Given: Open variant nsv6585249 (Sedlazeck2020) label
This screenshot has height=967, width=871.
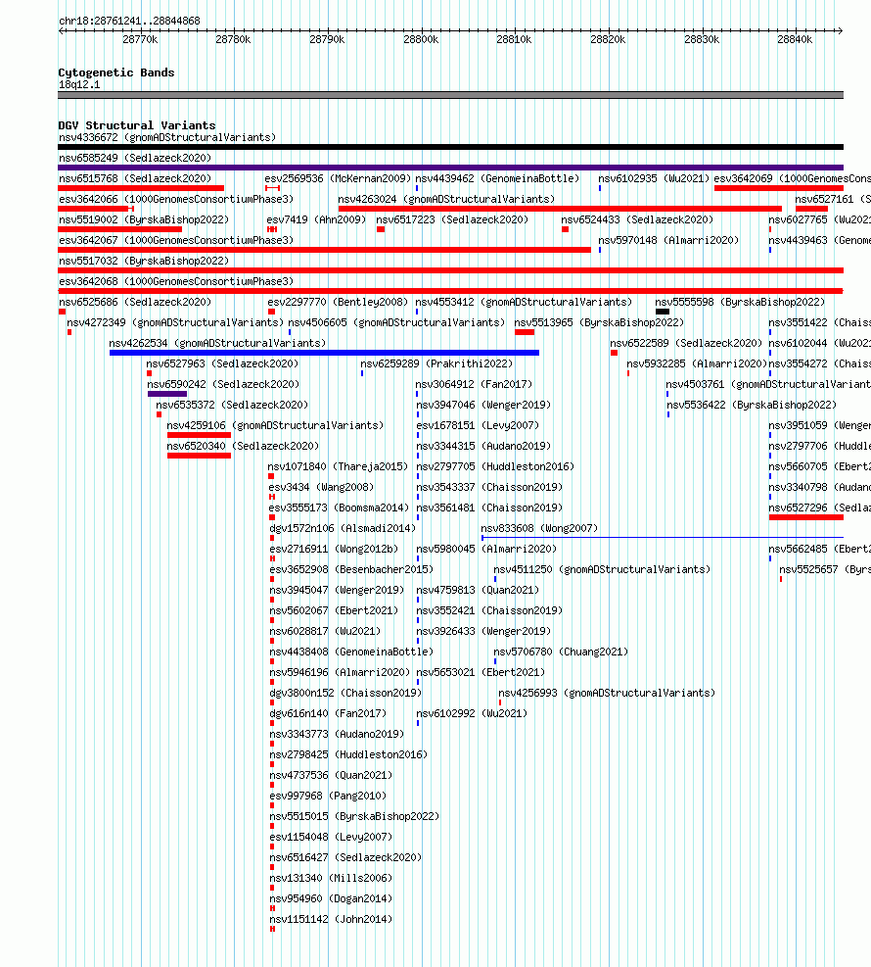Looking at the screenshot, I should 135,158.
